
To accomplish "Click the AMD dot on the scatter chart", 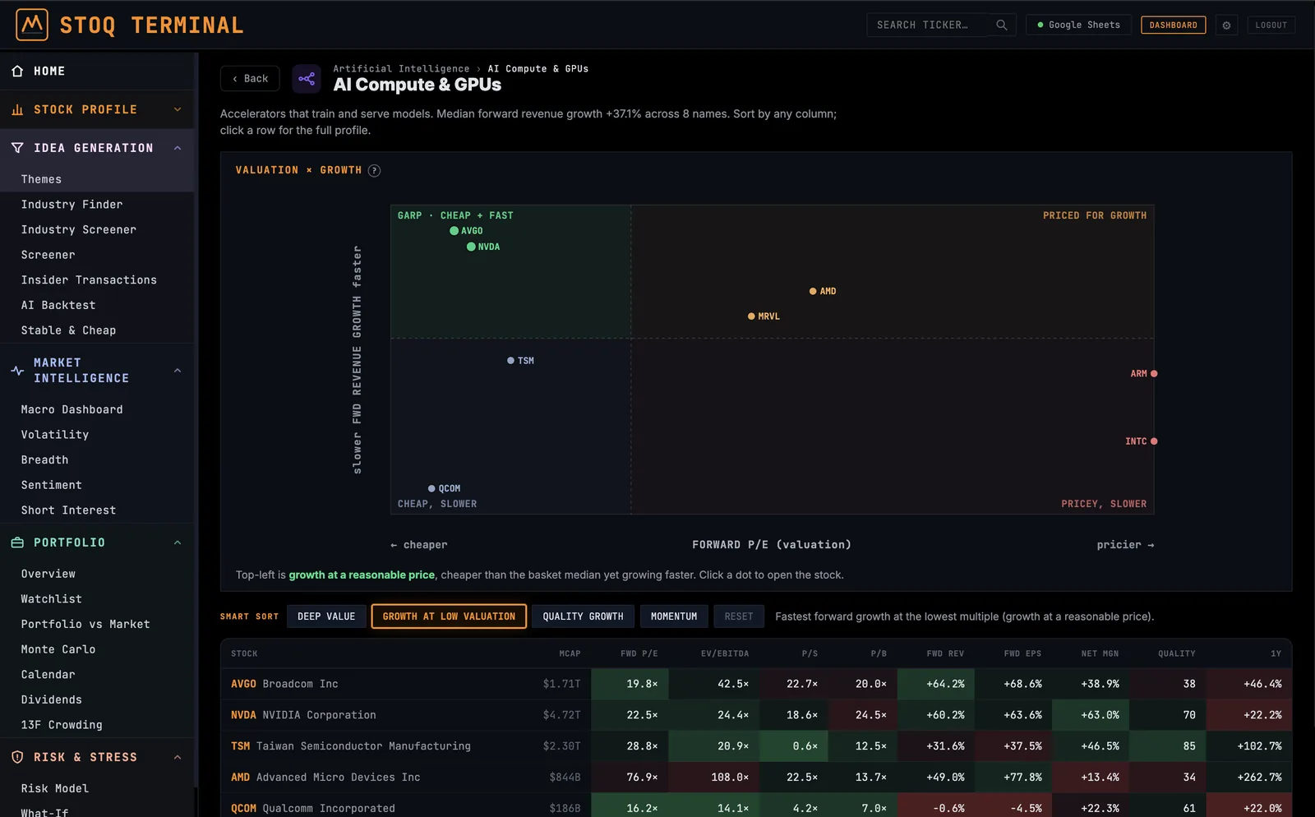I will coord(813,291).
